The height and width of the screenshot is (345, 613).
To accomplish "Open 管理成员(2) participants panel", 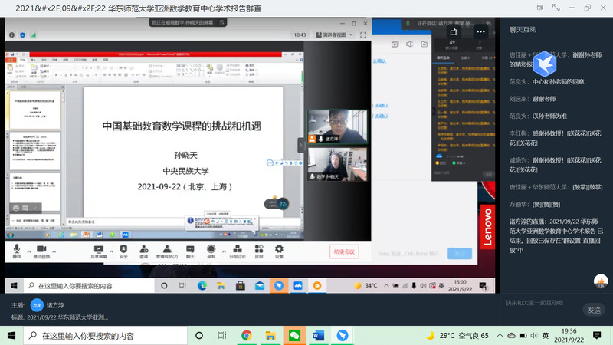I will pyautogui.click(x=167, y=251).
